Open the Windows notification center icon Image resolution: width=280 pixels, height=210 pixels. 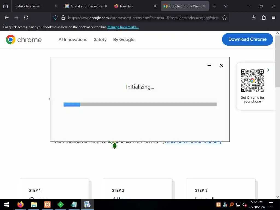271,205
